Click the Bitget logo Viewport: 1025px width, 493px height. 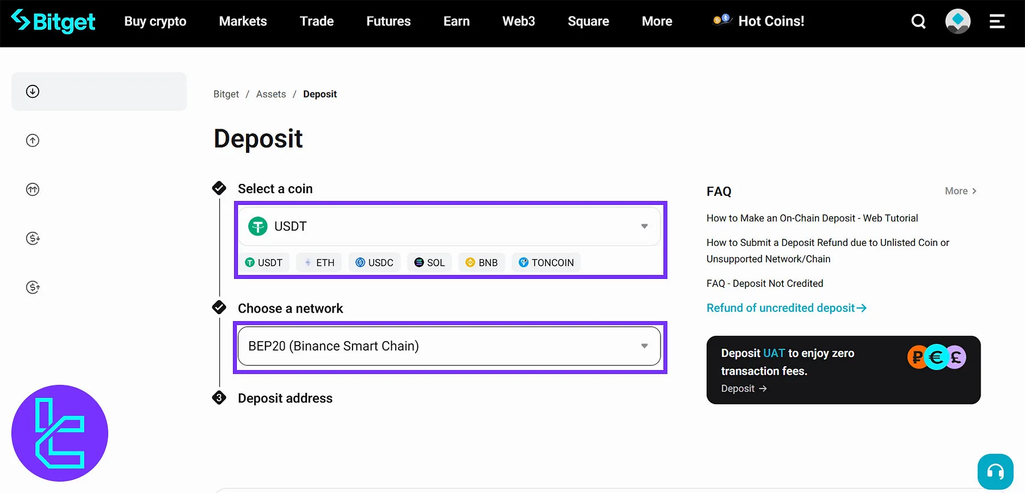tap(53, 21)
